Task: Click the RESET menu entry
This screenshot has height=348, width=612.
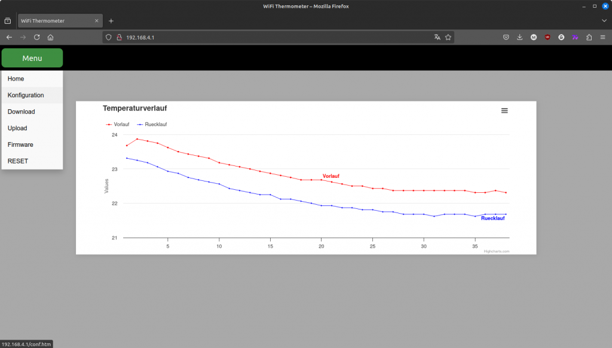Action: 18,161
